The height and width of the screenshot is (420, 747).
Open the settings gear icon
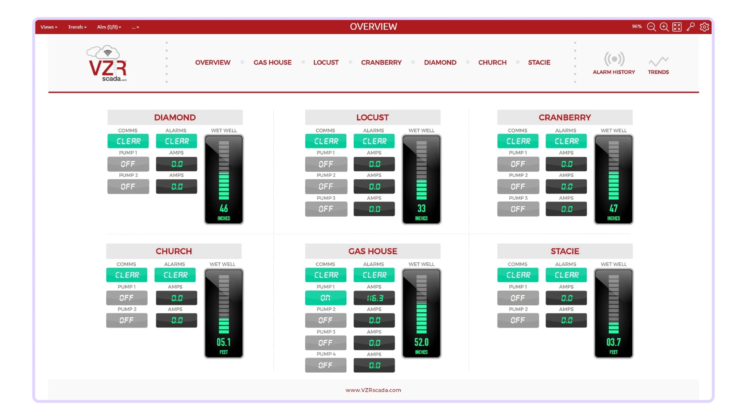point(704,27)
